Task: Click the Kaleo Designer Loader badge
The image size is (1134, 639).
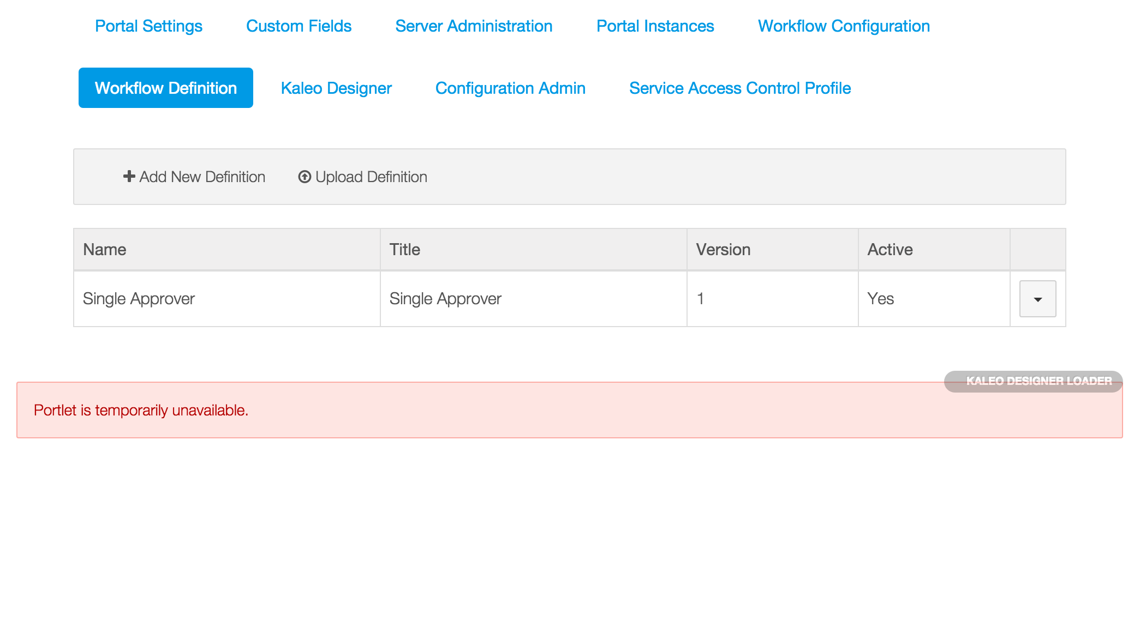Action: 1033,381
